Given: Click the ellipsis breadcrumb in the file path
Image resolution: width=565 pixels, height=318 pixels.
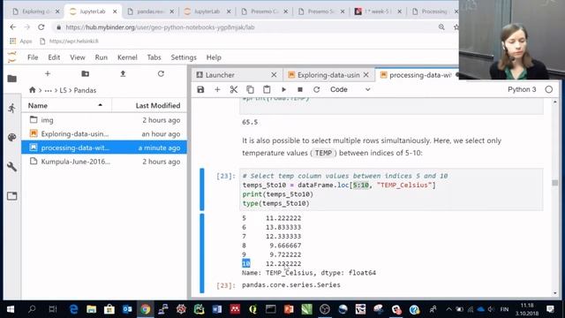Looking at the screenshot, I should pos(48,90).
